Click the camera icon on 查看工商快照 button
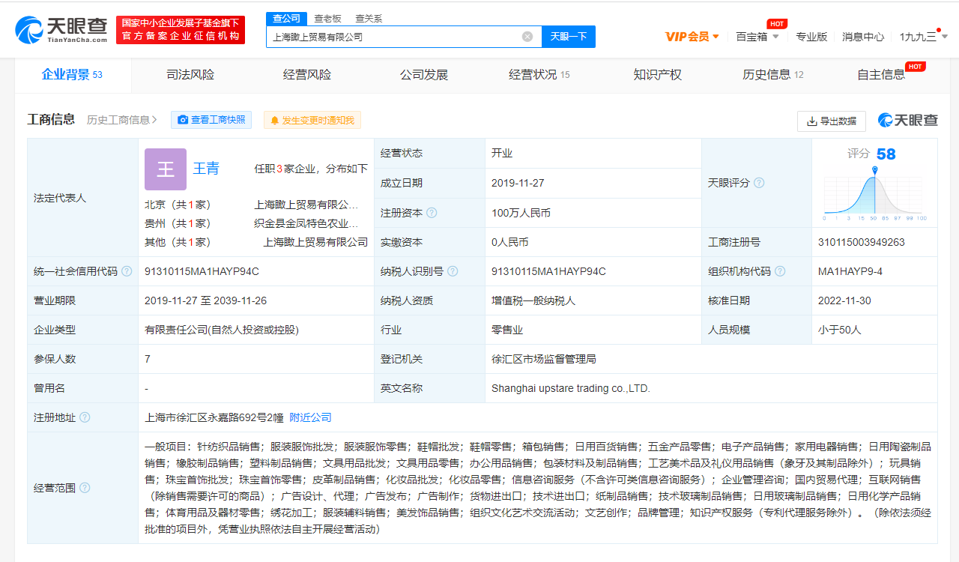 [182, 119]
